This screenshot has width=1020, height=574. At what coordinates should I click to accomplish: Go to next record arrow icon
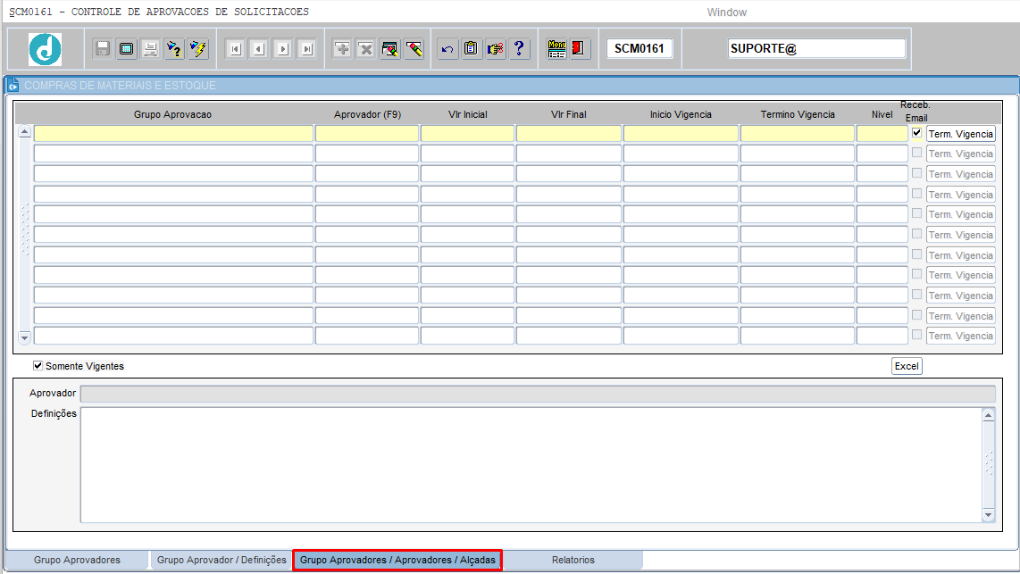point(283,49)
